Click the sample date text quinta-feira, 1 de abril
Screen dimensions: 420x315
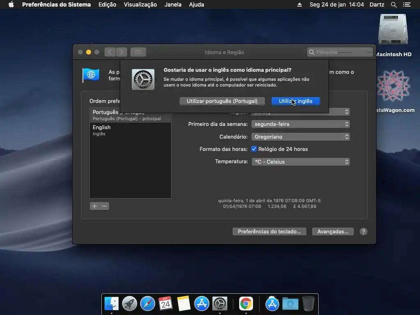(x=269, y=201)
